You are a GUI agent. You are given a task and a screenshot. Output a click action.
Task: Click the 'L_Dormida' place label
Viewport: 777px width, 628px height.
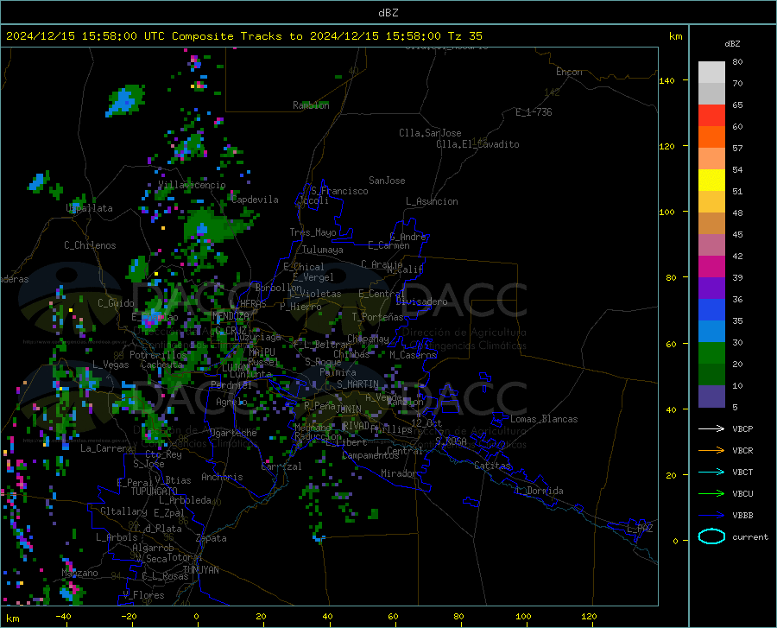pyautogui.click(x=540, y=492)
